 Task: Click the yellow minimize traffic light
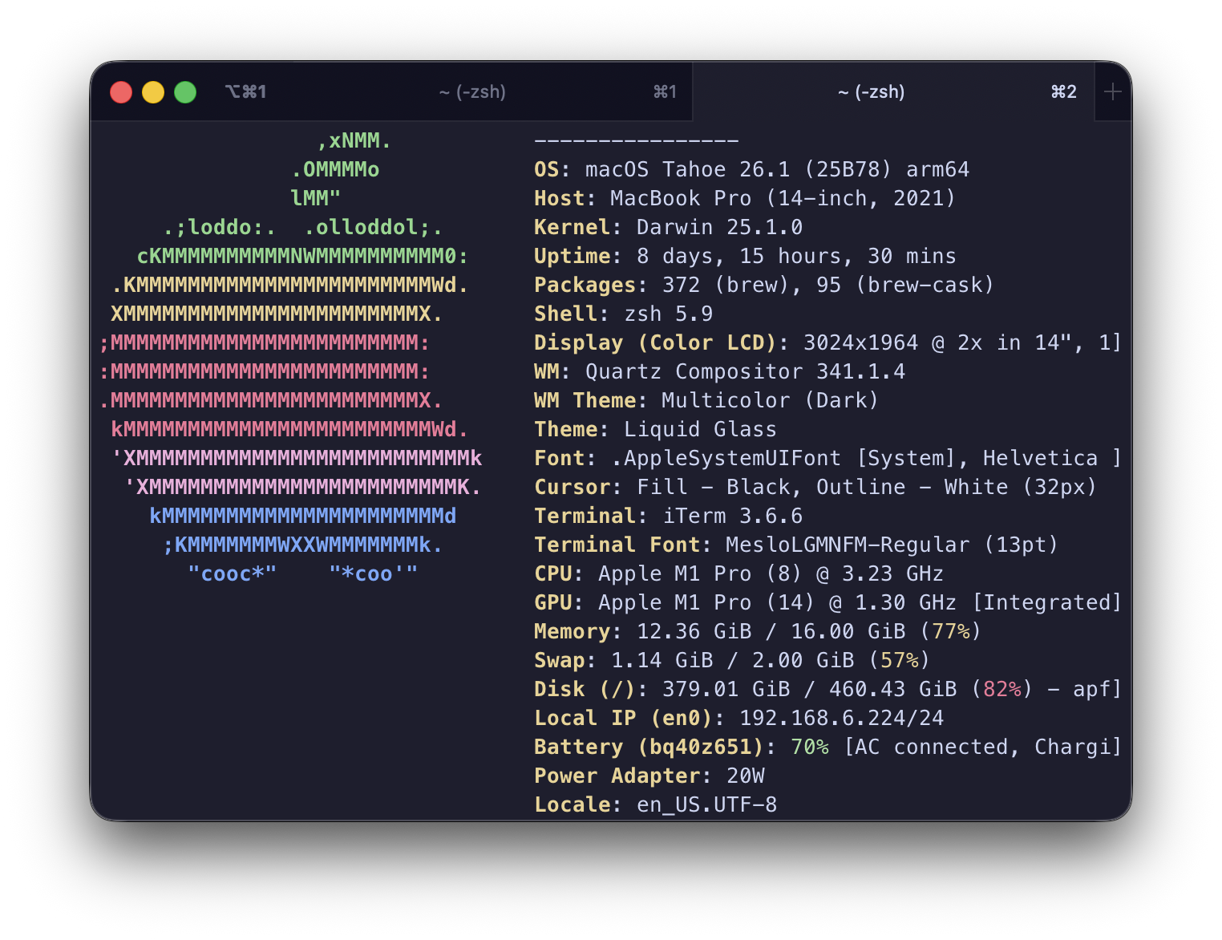tap(153, 91)
